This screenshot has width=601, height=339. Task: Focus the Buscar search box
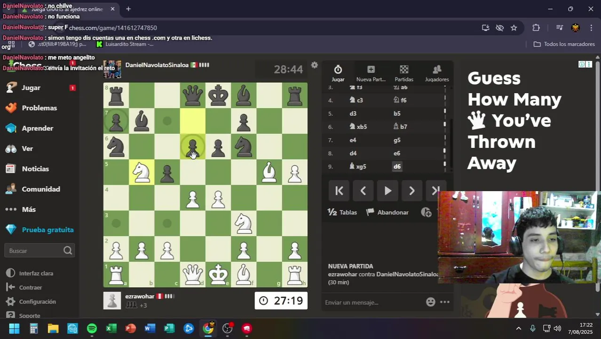(x=40, y=250)
